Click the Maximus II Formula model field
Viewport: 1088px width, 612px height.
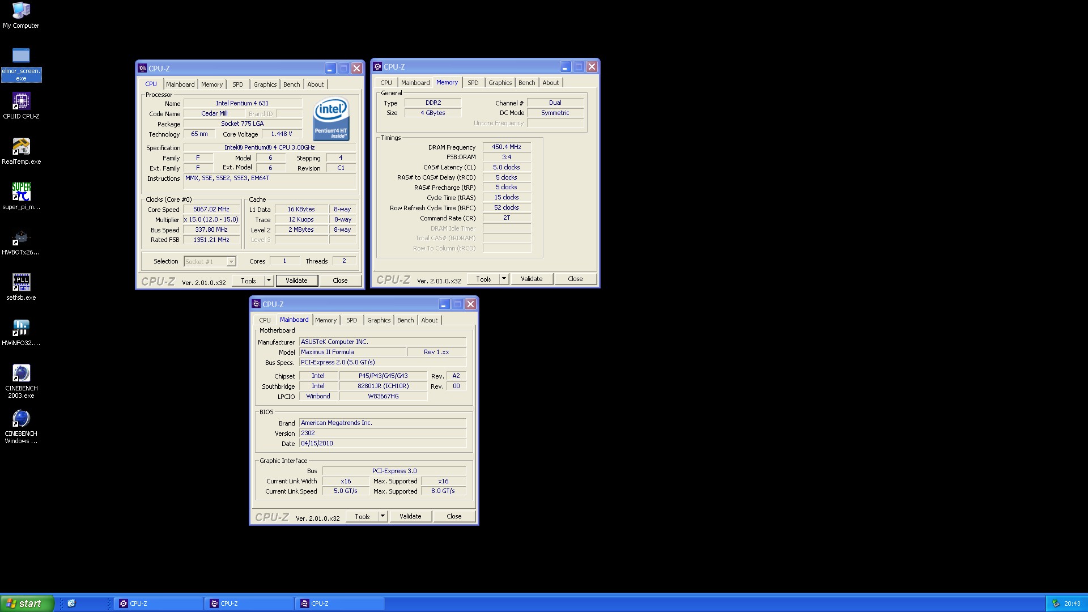click(352, 352)
